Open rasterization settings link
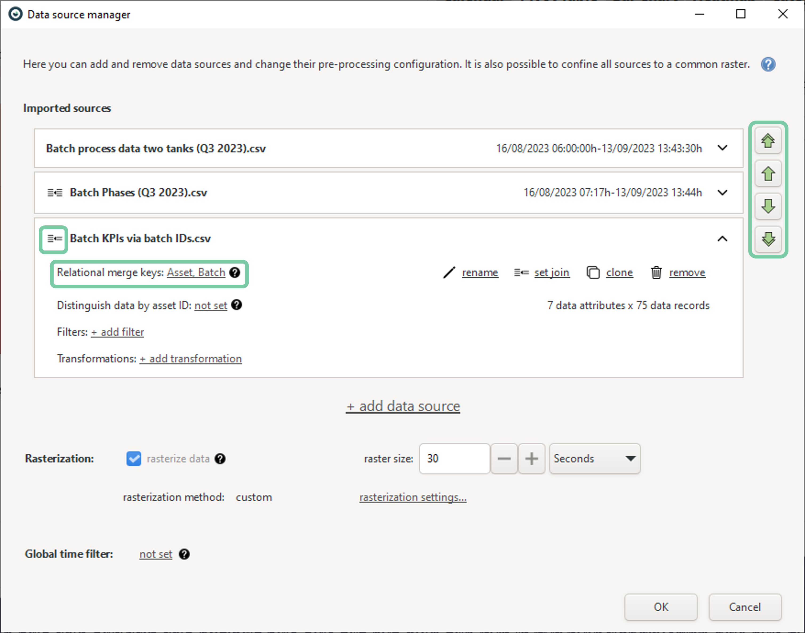 (x=413, y=497)
